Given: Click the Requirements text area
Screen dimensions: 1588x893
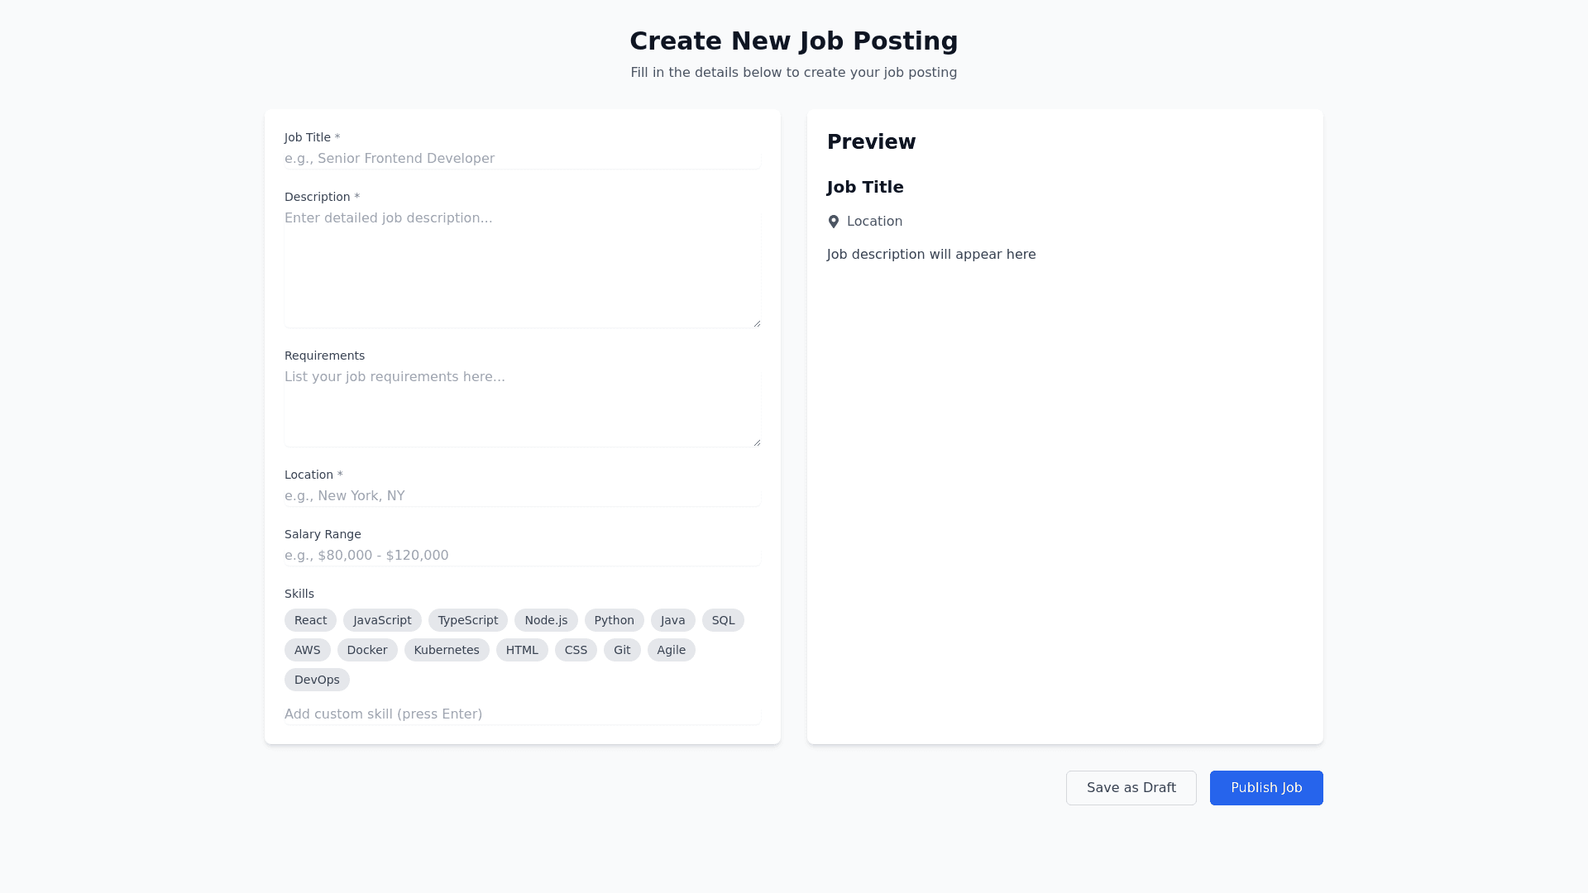Looking at the screenshot, I should pyautogui.click(x=522, y=407).
